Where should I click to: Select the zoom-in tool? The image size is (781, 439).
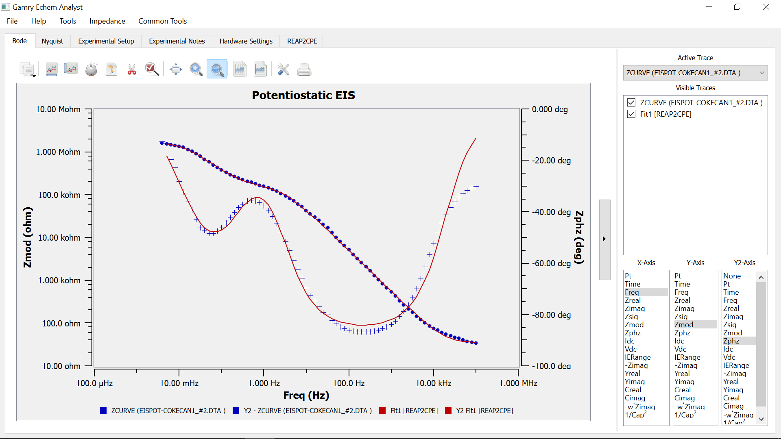point(196,69)
